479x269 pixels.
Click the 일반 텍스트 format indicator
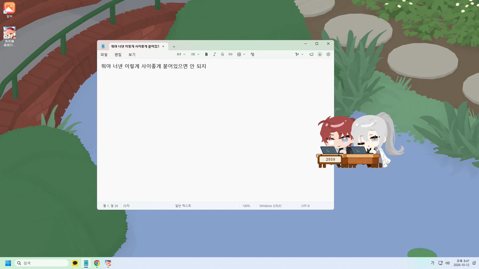183,206
